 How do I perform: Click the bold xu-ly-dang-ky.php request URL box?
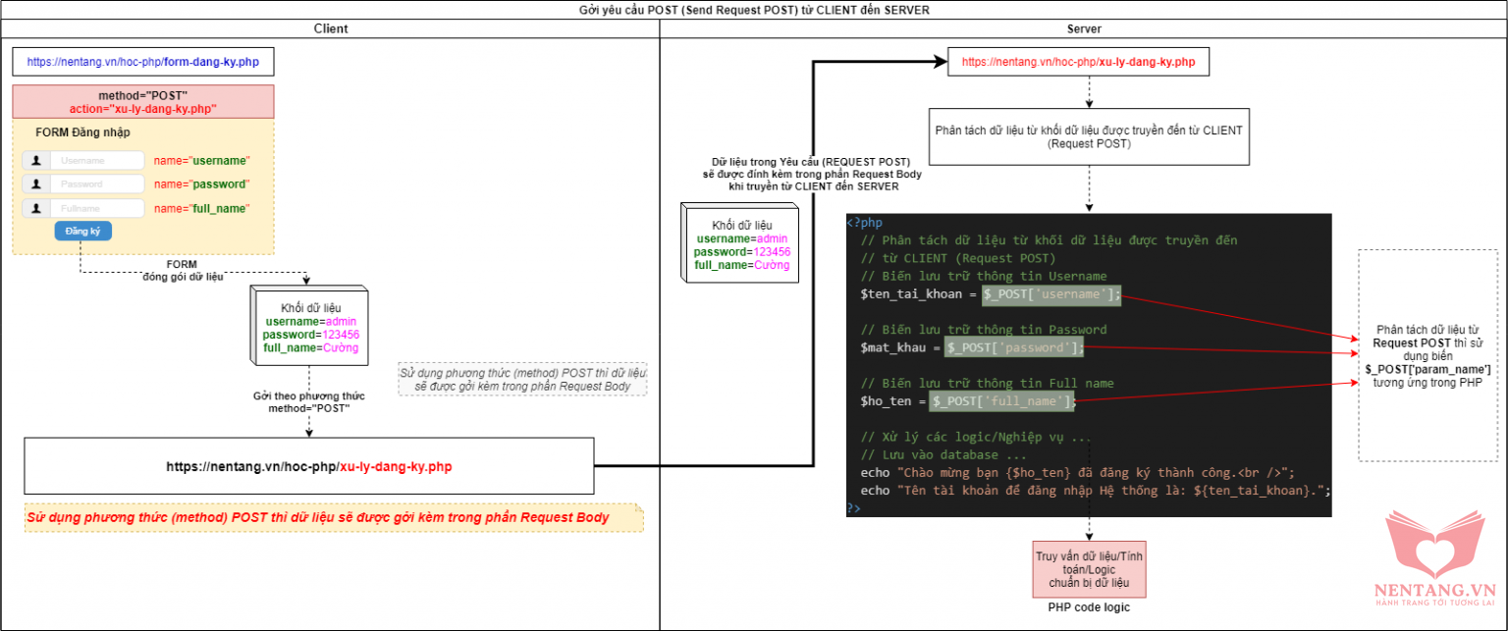[309, 466]
